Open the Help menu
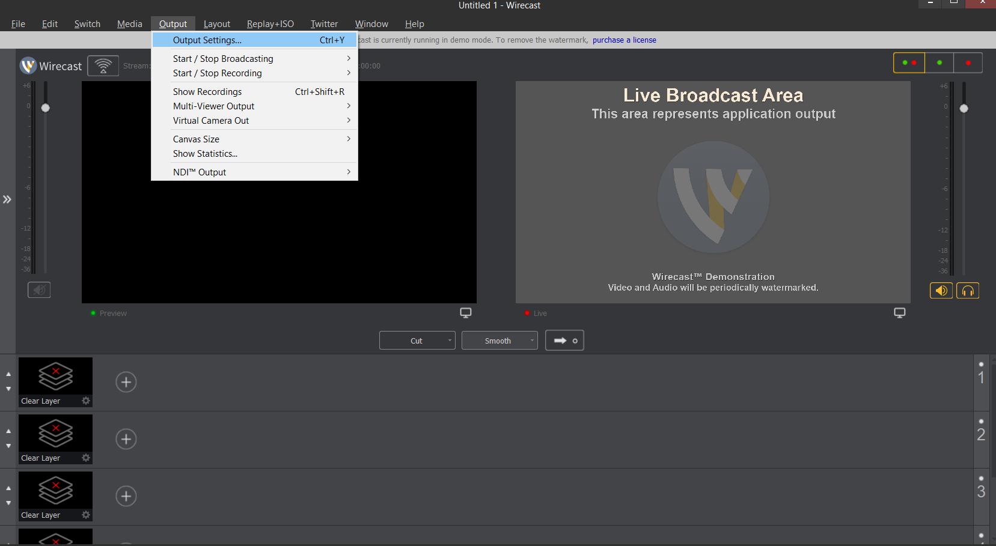Viewport: 996px width, 546px height. coord(415,24)
